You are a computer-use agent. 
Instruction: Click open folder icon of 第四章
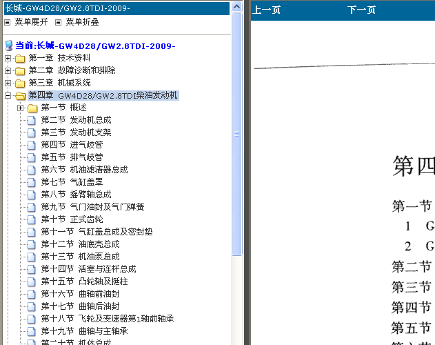tap(21, 96)
